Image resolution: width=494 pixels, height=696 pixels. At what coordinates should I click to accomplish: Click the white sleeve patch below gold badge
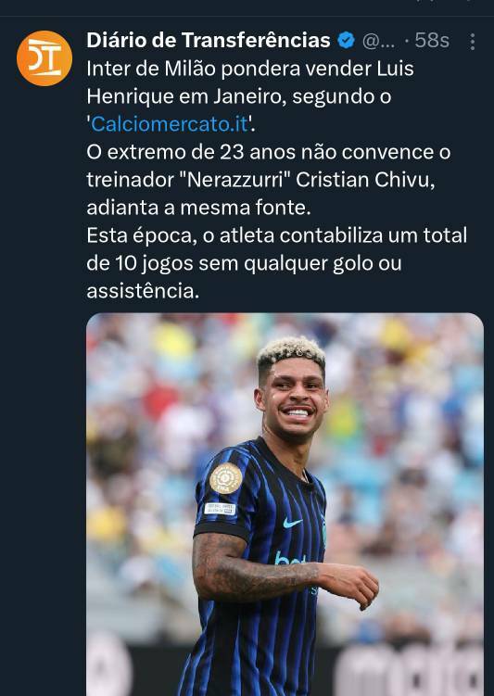click(220, 509)
